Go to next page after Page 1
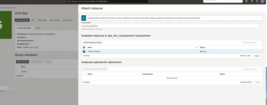The image size is (267, 105). [x=261, y=56]
